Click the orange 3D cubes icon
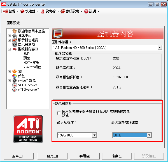168x162 pixels. pos(15,71)
